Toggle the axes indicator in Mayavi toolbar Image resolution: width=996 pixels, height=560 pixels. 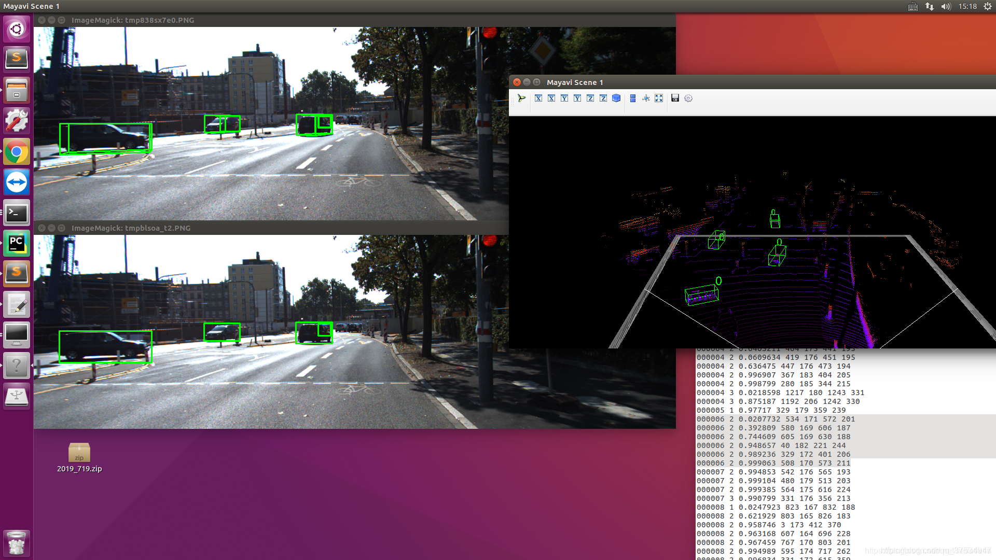(x=646, y=98)
